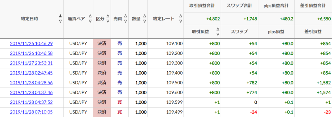Click the swap total +1,748
Viewport: 332px width, 117px height.
click(250, 19)
